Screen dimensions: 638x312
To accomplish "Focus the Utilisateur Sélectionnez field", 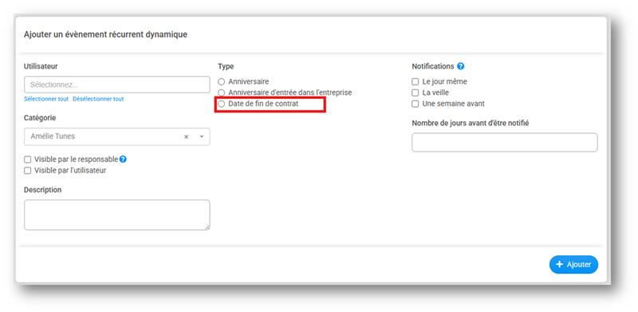I will pos(117,85).
